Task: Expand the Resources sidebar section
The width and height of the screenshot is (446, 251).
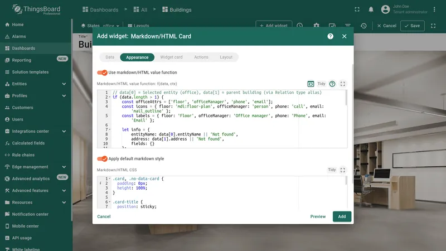Action: pyautogui.click(x=36, y=202)
